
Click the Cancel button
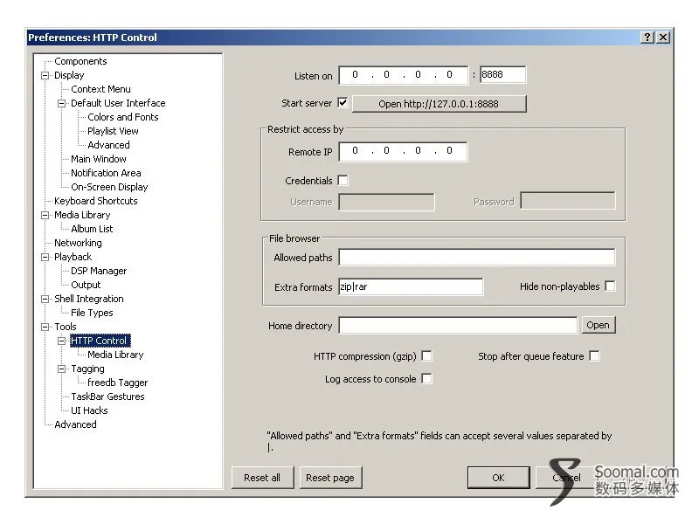click(x=566, y=478)
